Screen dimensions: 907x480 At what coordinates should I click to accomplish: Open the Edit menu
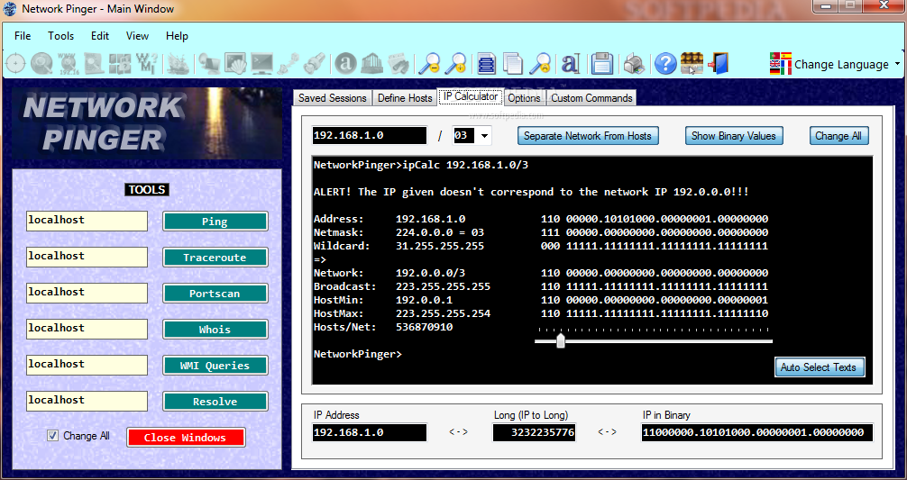(x=99, y=36)
